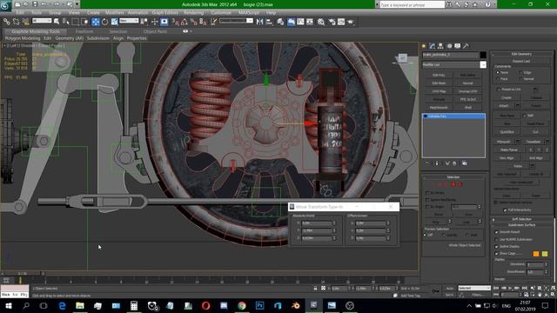Viewport: 557px width, 313px height.
Task: Activate the Select and Move tool
Action: (96, 22)
